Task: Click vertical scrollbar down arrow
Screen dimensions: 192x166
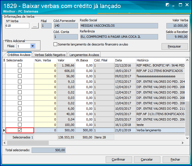Action: (x=187, y=138)
